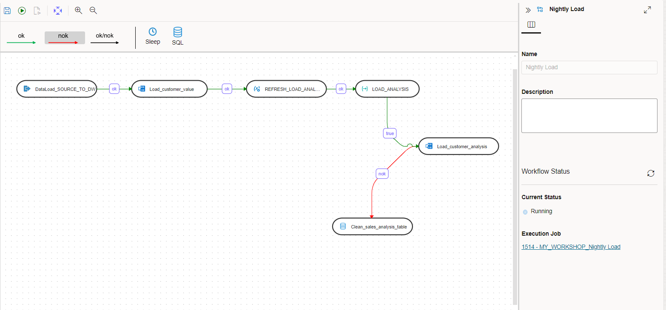Click the Execution Job label
Screen dimensions: 666x310
click(541, 234)
